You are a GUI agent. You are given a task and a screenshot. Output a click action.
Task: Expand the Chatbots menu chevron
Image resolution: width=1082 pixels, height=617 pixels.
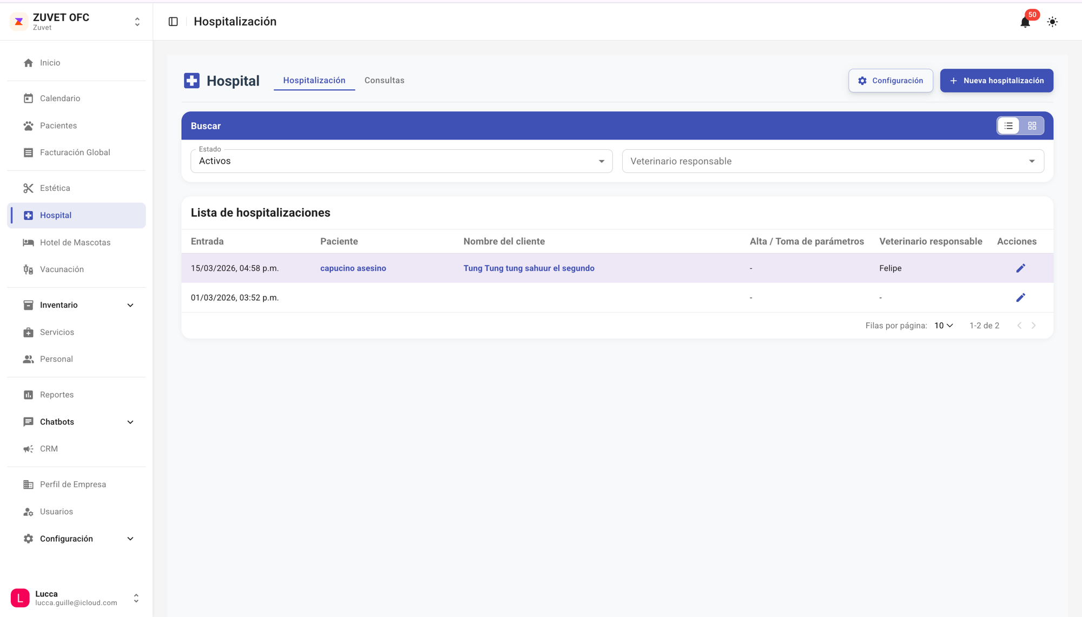130,422
